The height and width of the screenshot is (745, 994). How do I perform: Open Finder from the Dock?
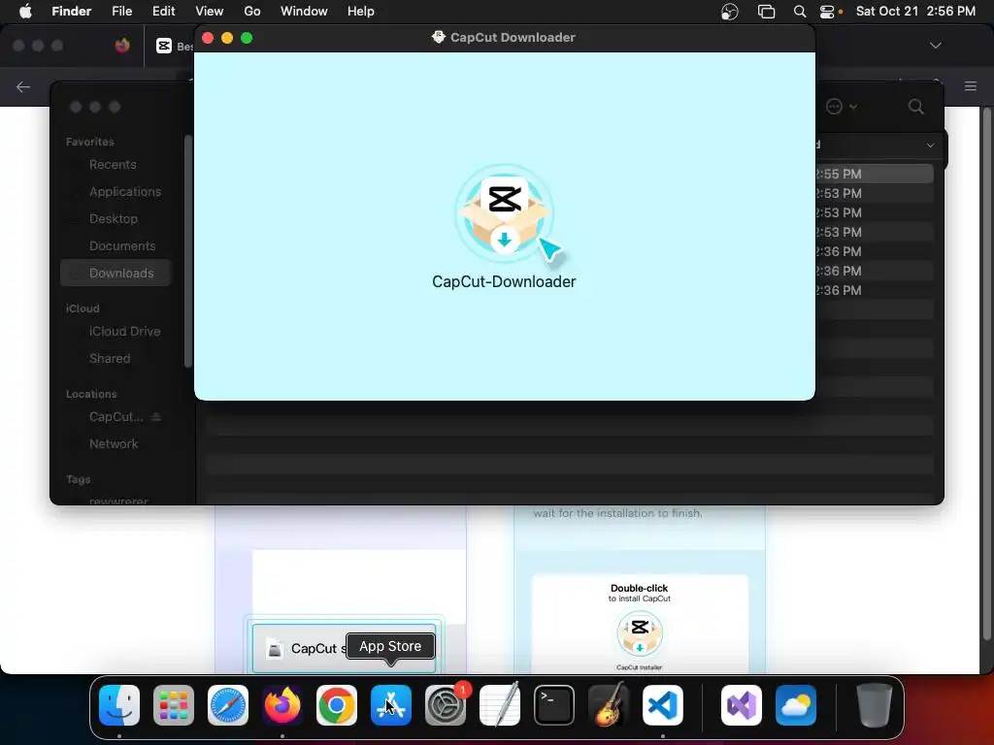pyautogui.click(x=119, y=704)
